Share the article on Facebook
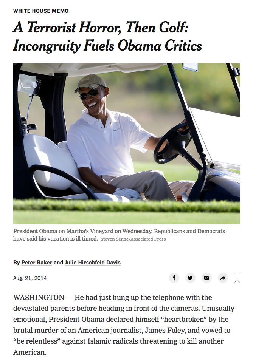The image size is (253, 363). [x=174, y=278]
